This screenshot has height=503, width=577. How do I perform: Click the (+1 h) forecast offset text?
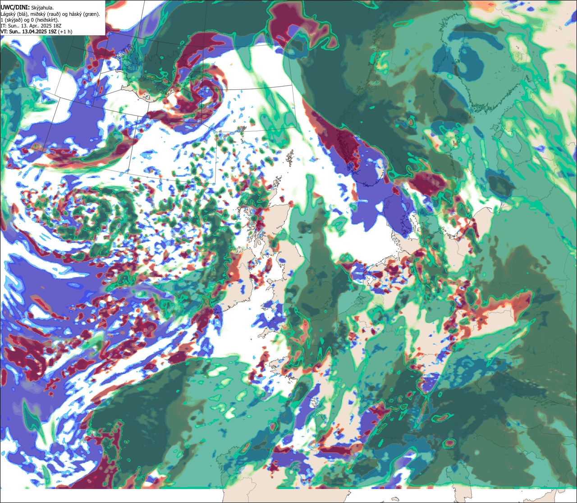(x=65, y=32)
